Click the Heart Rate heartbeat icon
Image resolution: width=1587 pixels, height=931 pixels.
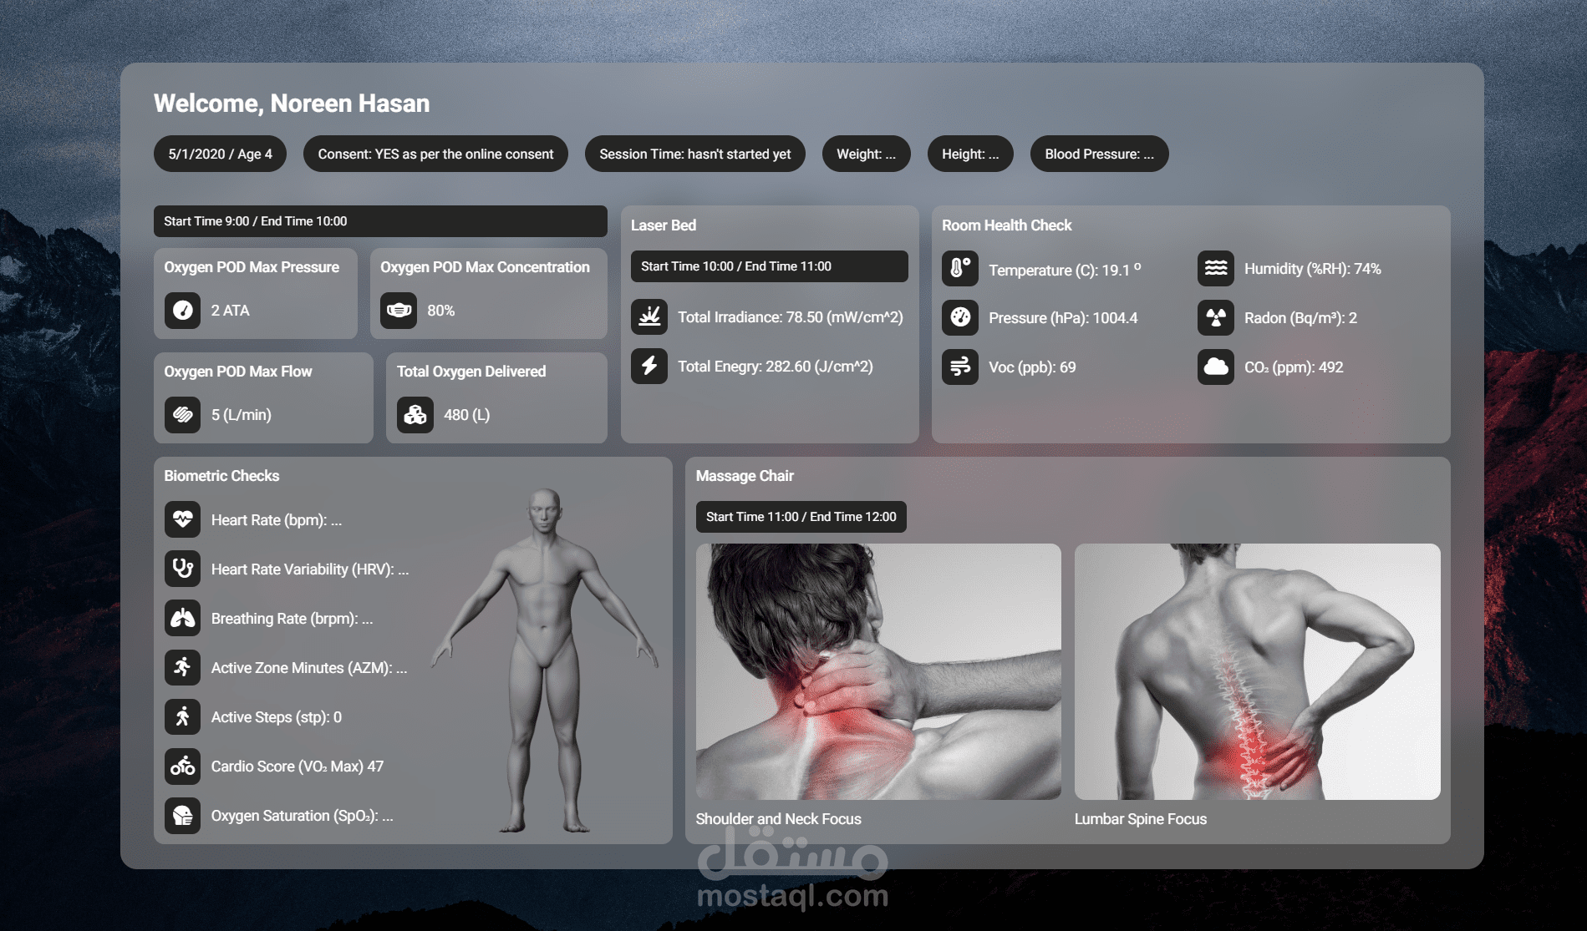coord(182,520)
